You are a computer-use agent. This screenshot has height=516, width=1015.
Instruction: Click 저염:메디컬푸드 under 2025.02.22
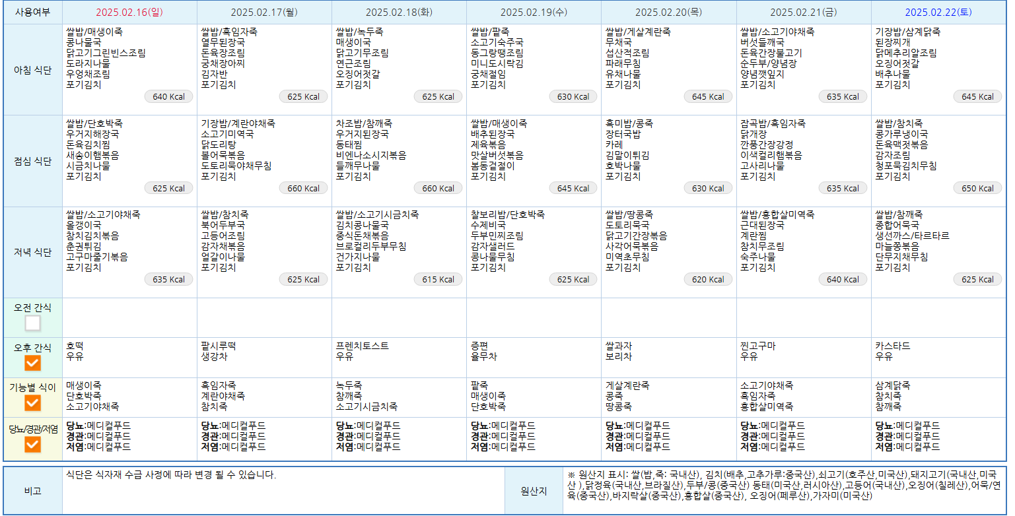pyautogui.click(x=907, y=447)
